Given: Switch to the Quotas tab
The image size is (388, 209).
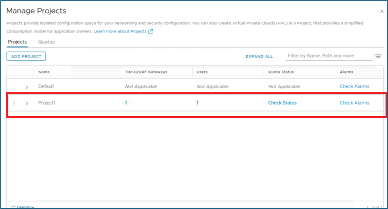Looking at the screenshot, I should pyautogui.click(x=46, y=42).
